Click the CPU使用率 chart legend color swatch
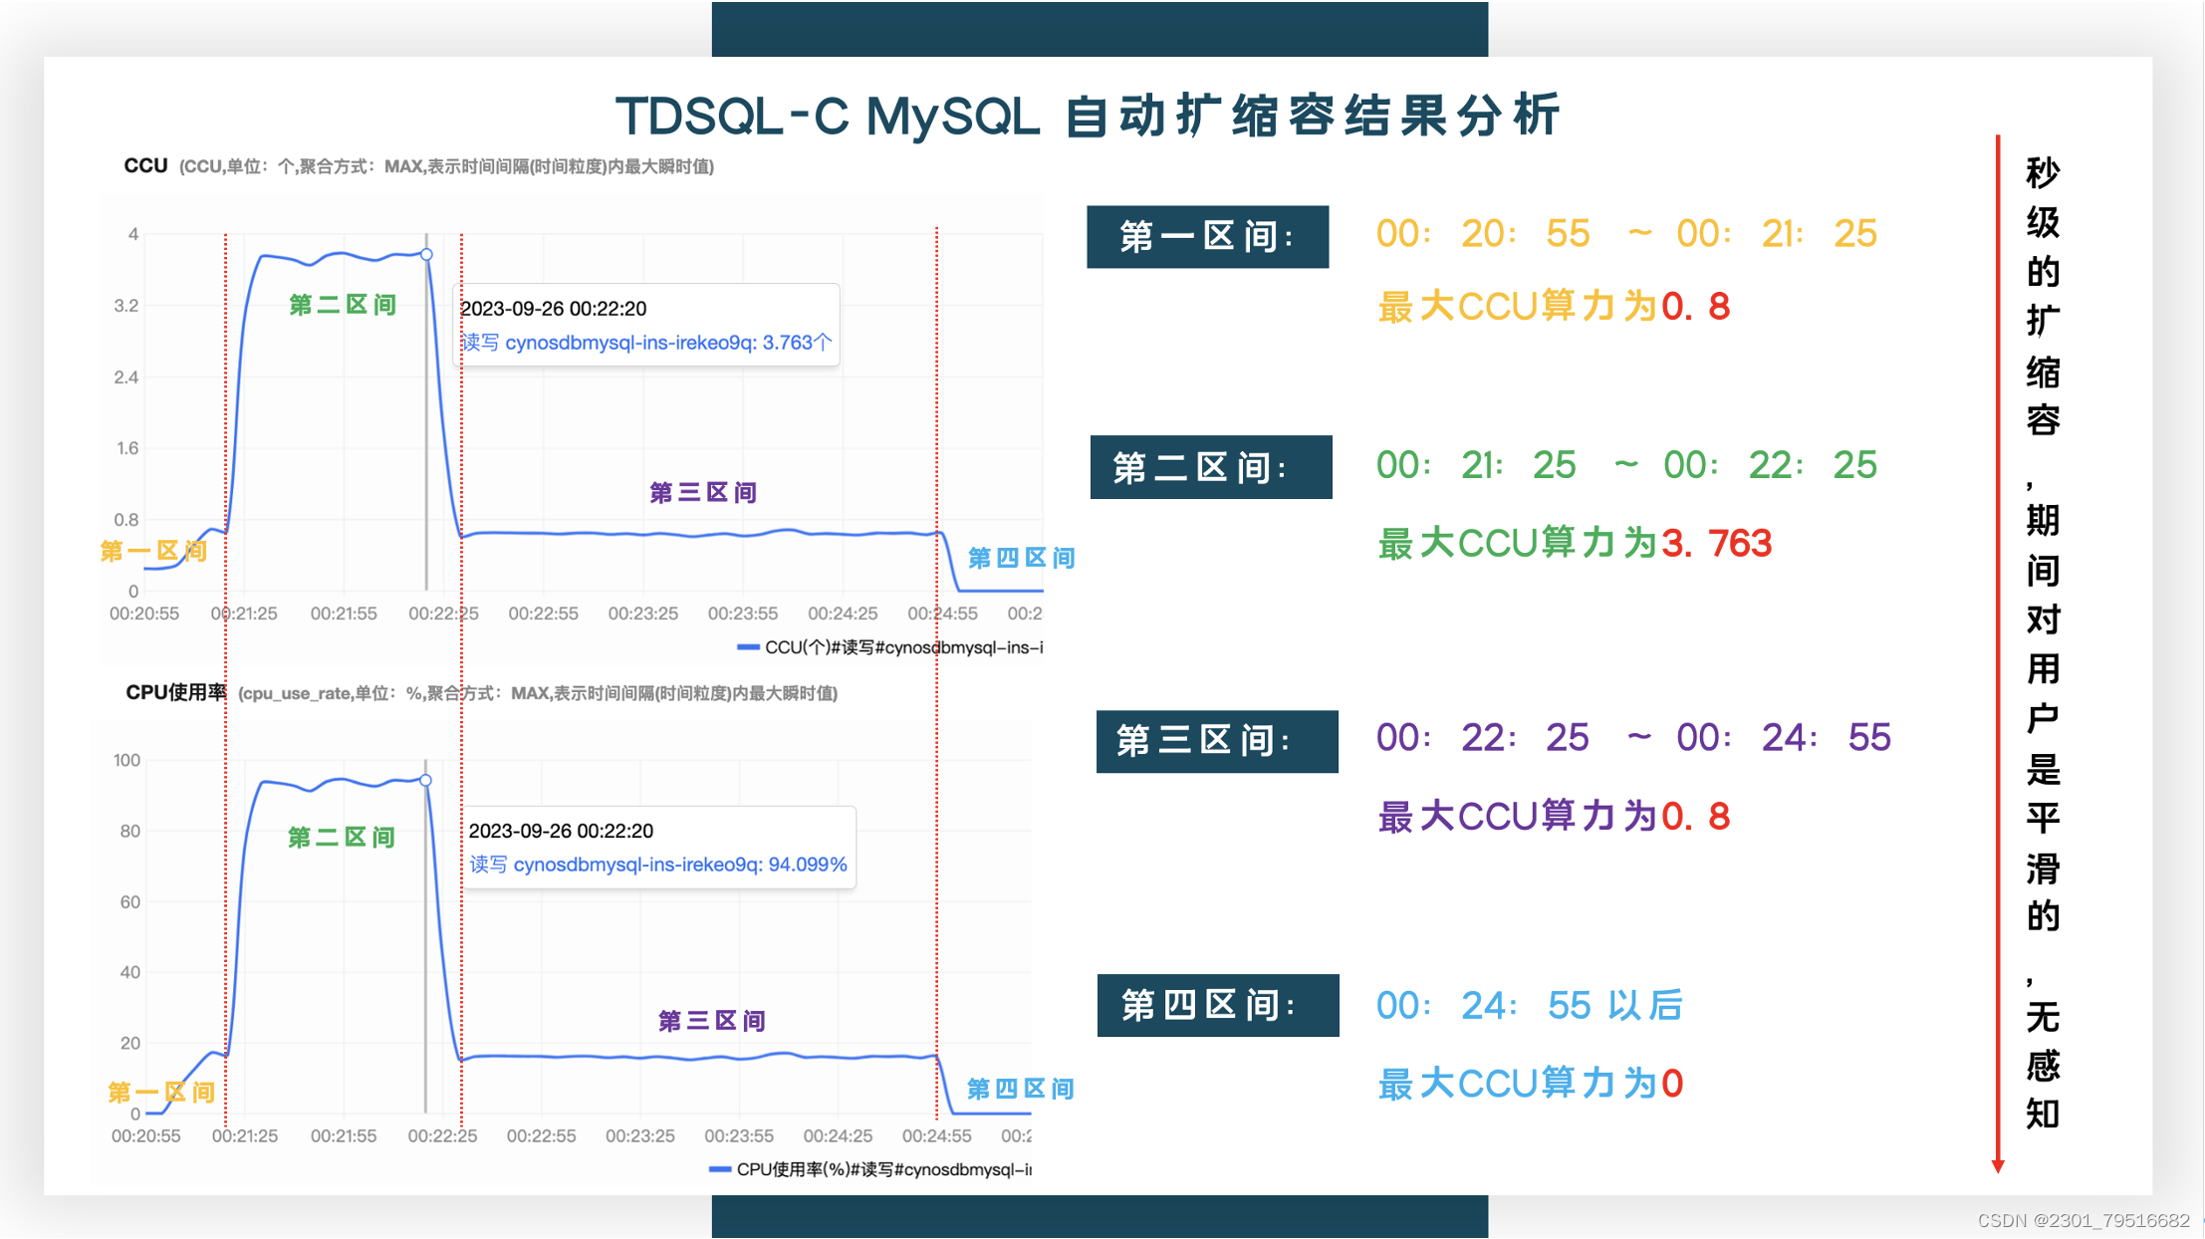 [720, 1169]
